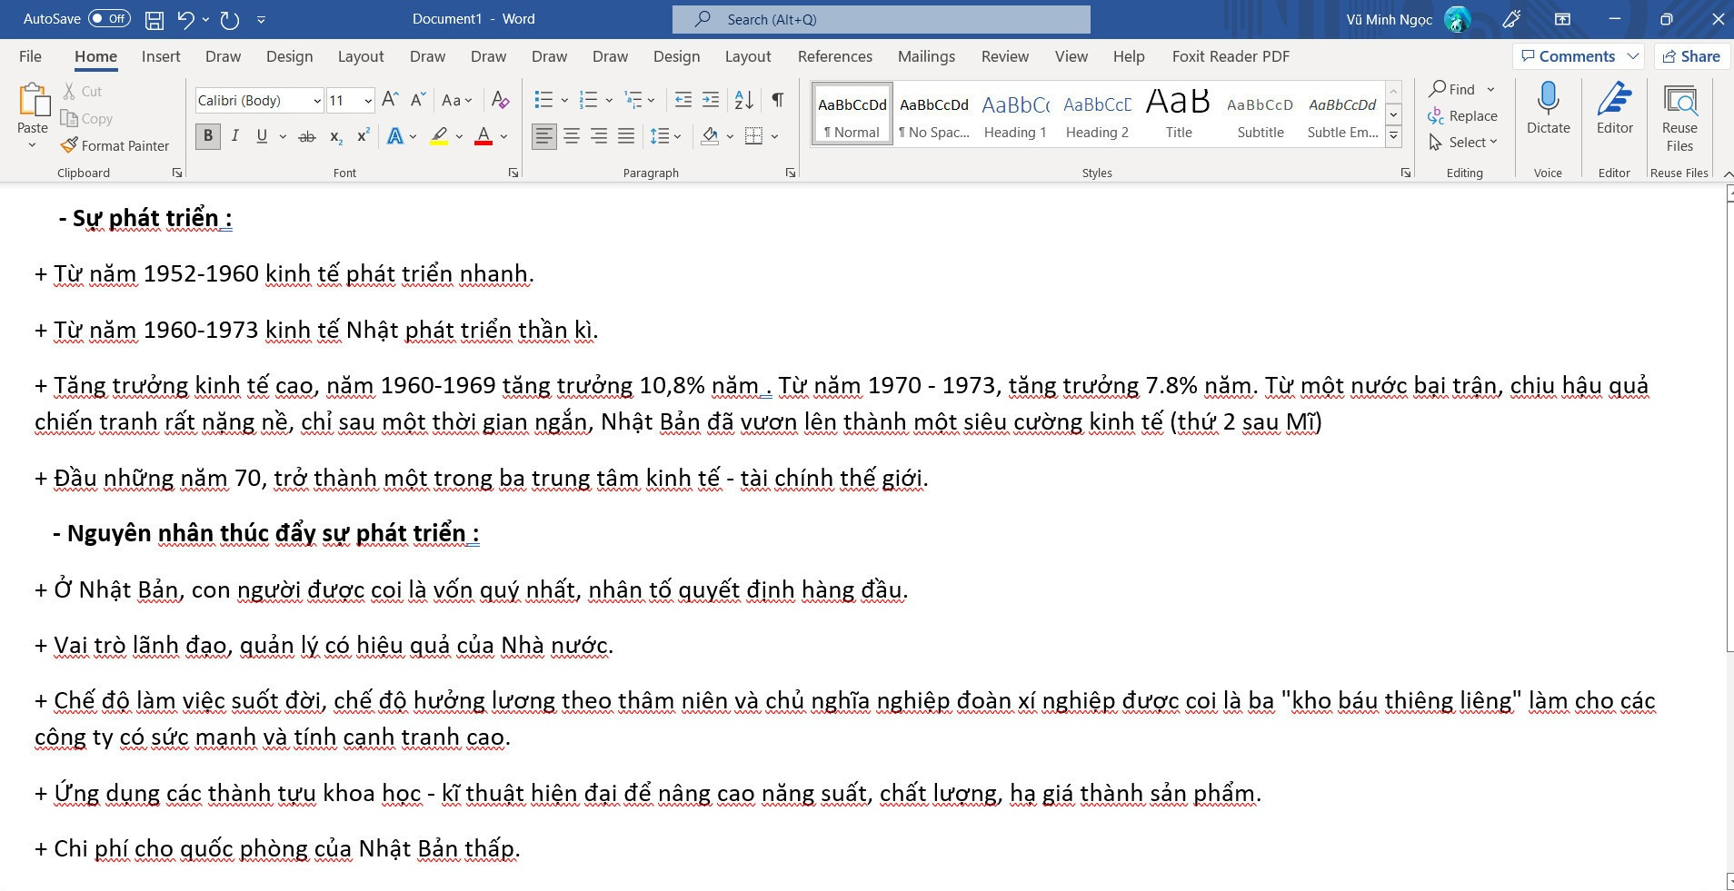Click the Reuse Files icon
The width and height of the screenshot is (1734, 891).
(x=1679, y=100)
